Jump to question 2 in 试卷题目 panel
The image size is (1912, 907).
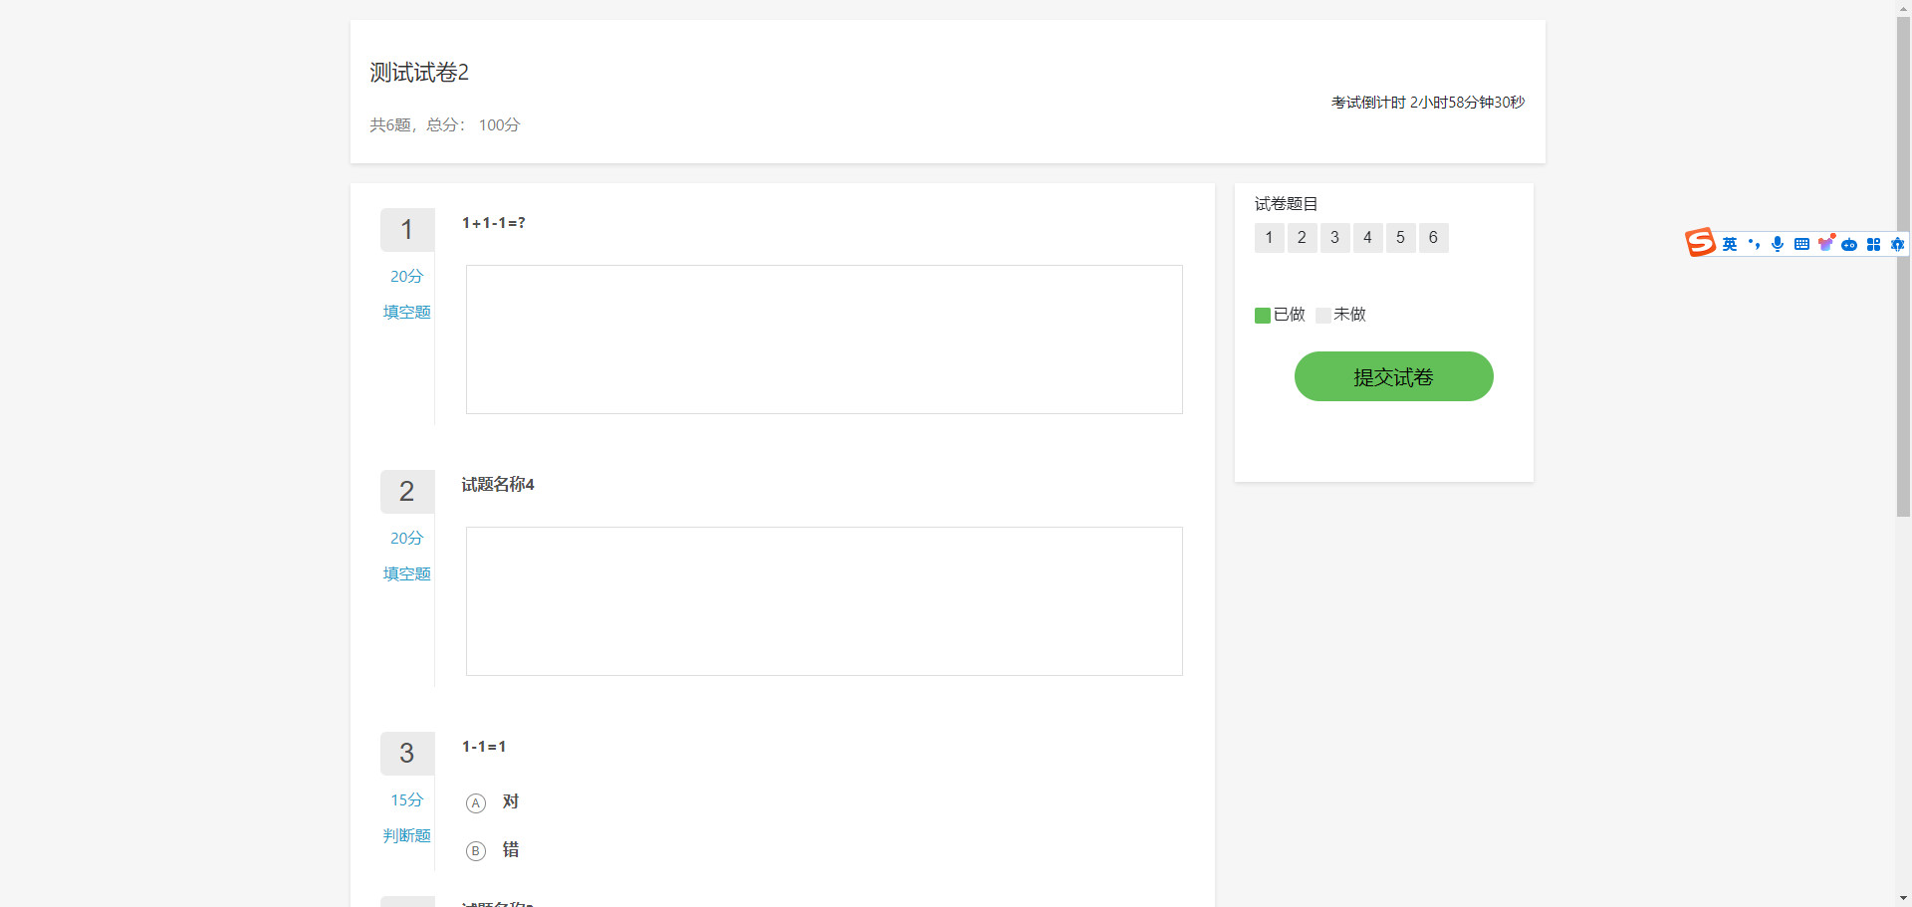1302,238
